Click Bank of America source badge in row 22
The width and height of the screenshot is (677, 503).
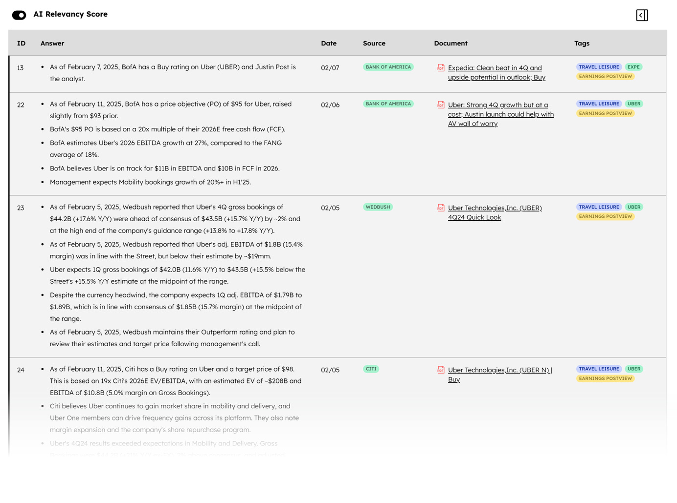[x=388, y=104]
